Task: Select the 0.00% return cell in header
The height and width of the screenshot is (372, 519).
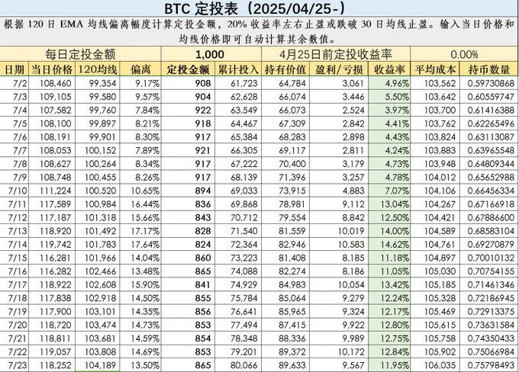Action: (464, 54)
